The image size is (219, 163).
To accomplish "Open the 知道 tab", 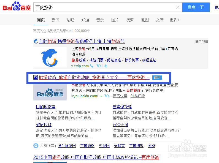I will coord(85,20).
